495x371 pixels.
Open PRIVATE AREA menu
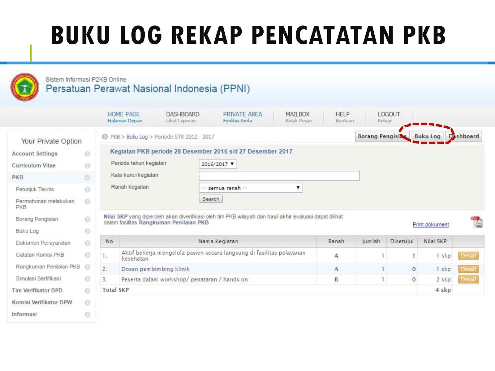[x=242, y=117]
